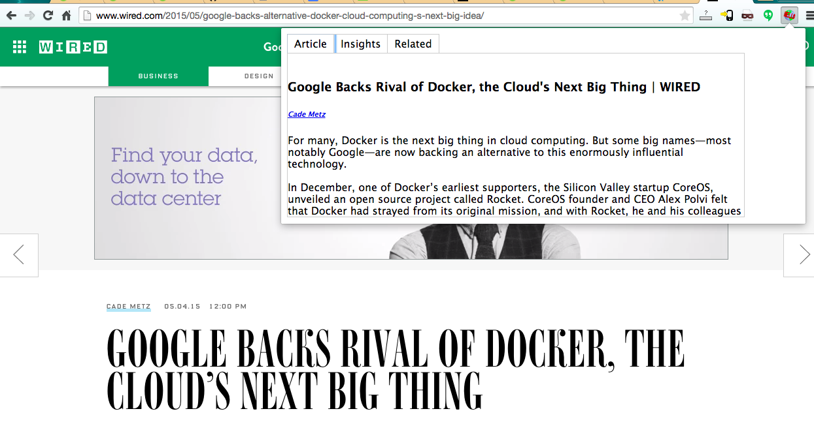The width and height of the screenshot is (814, 426).
Task: Open the Design section
Action: point(259,76)
